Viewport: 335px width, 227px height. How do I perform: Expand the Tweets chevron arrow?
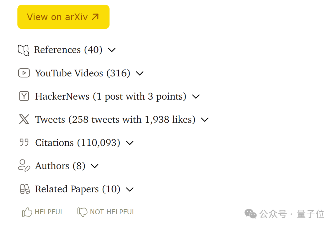pyautogui.click(x=205, y=120)
